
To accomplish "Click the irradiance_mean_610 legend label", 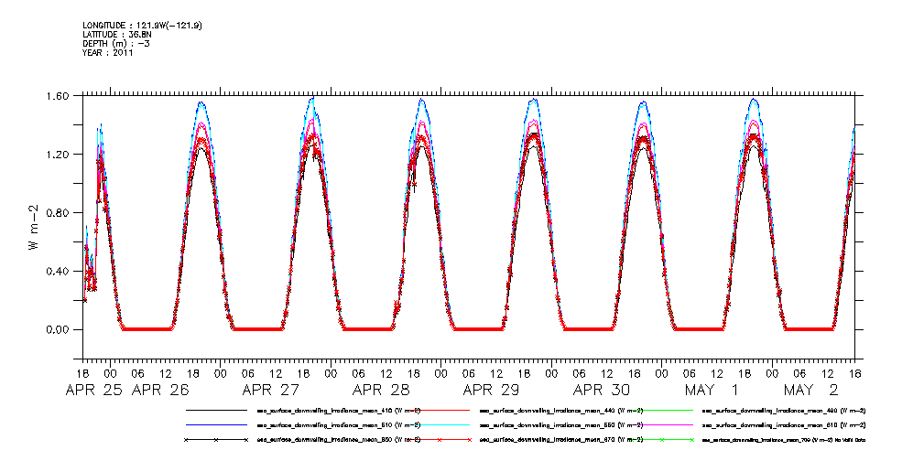I will pos(784,424).
